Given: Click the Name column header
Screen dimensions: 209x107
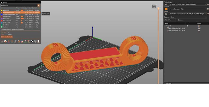Looking at the screenshot, I should pyautogui.click(x=166, y=23).
